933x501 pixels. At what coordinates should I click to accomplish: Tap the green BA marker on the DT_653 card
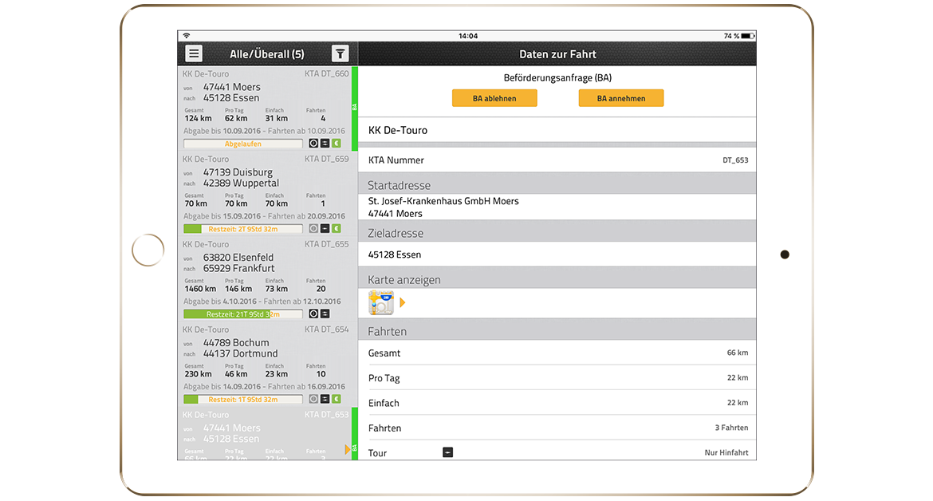(355, 434)
